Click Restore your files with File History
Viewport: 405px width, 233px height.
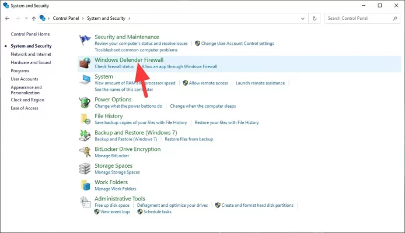coord(226,122)
